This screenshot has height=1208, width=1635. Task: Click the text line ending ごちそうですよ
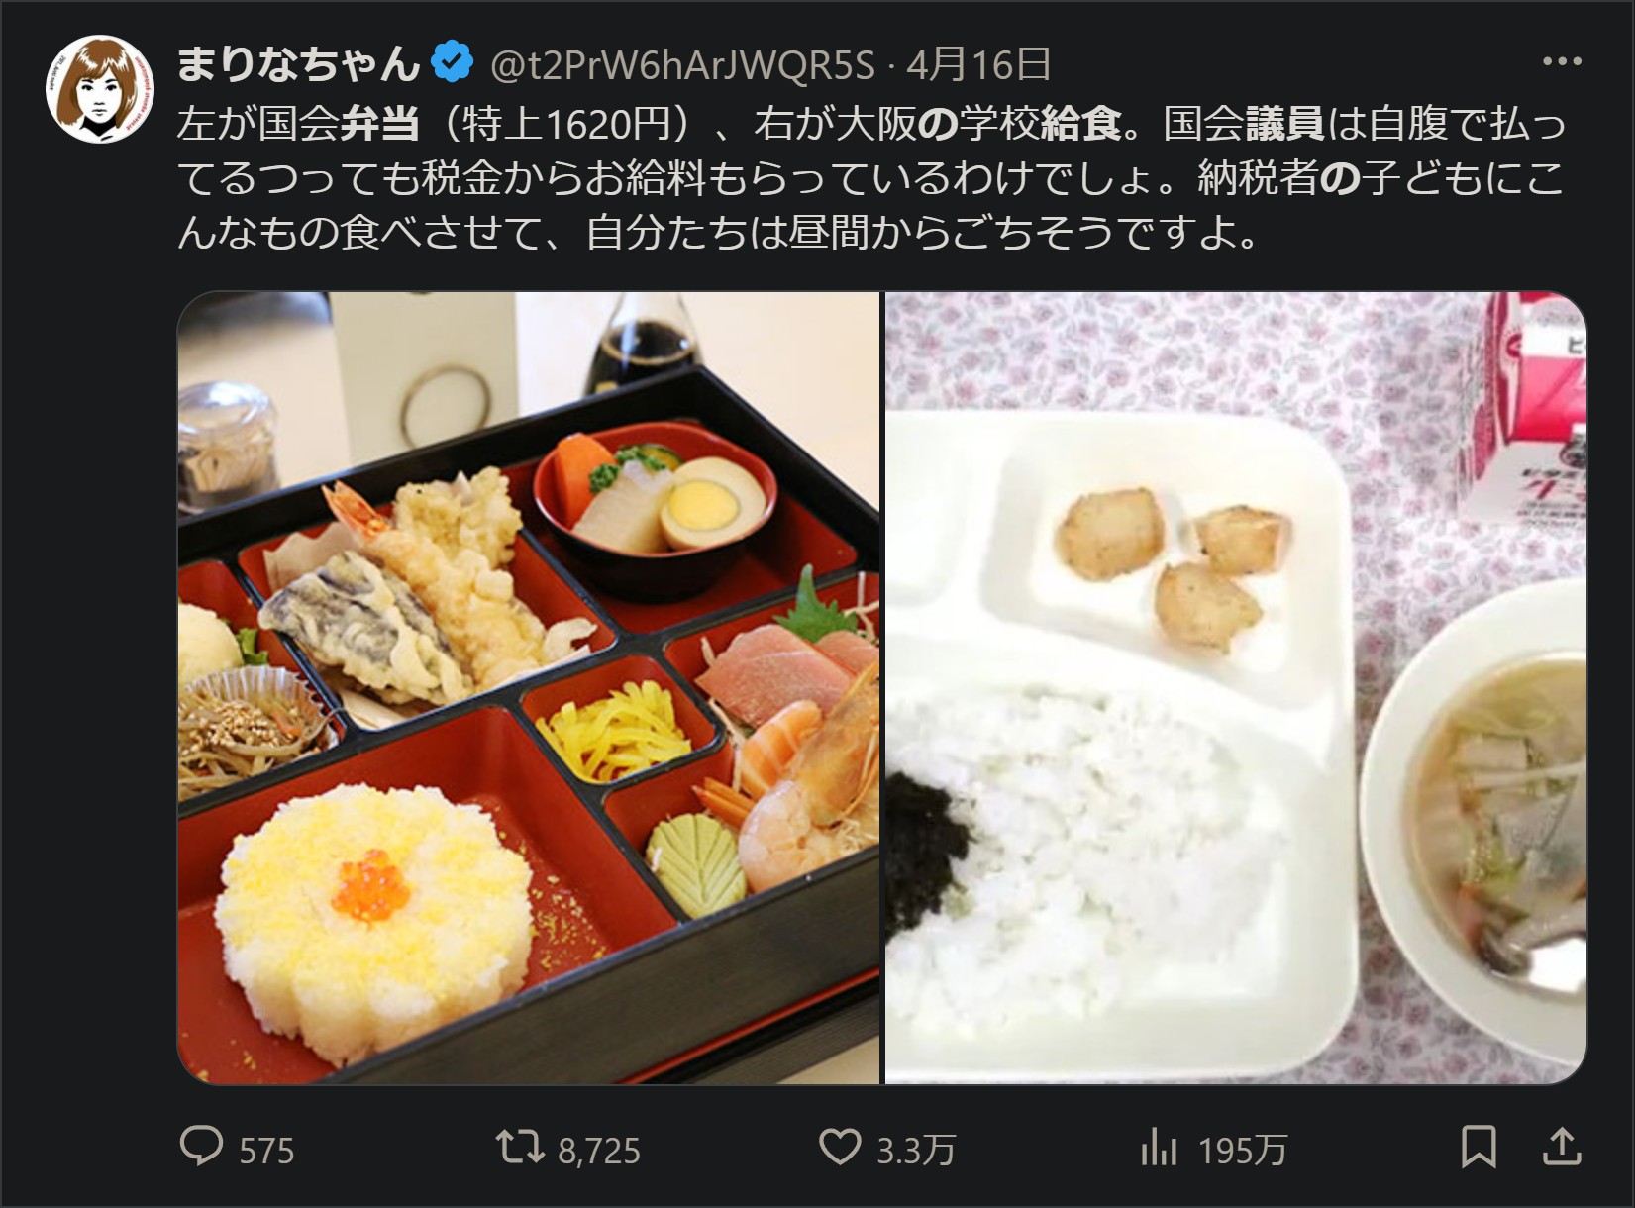click(x=719, y=234)
